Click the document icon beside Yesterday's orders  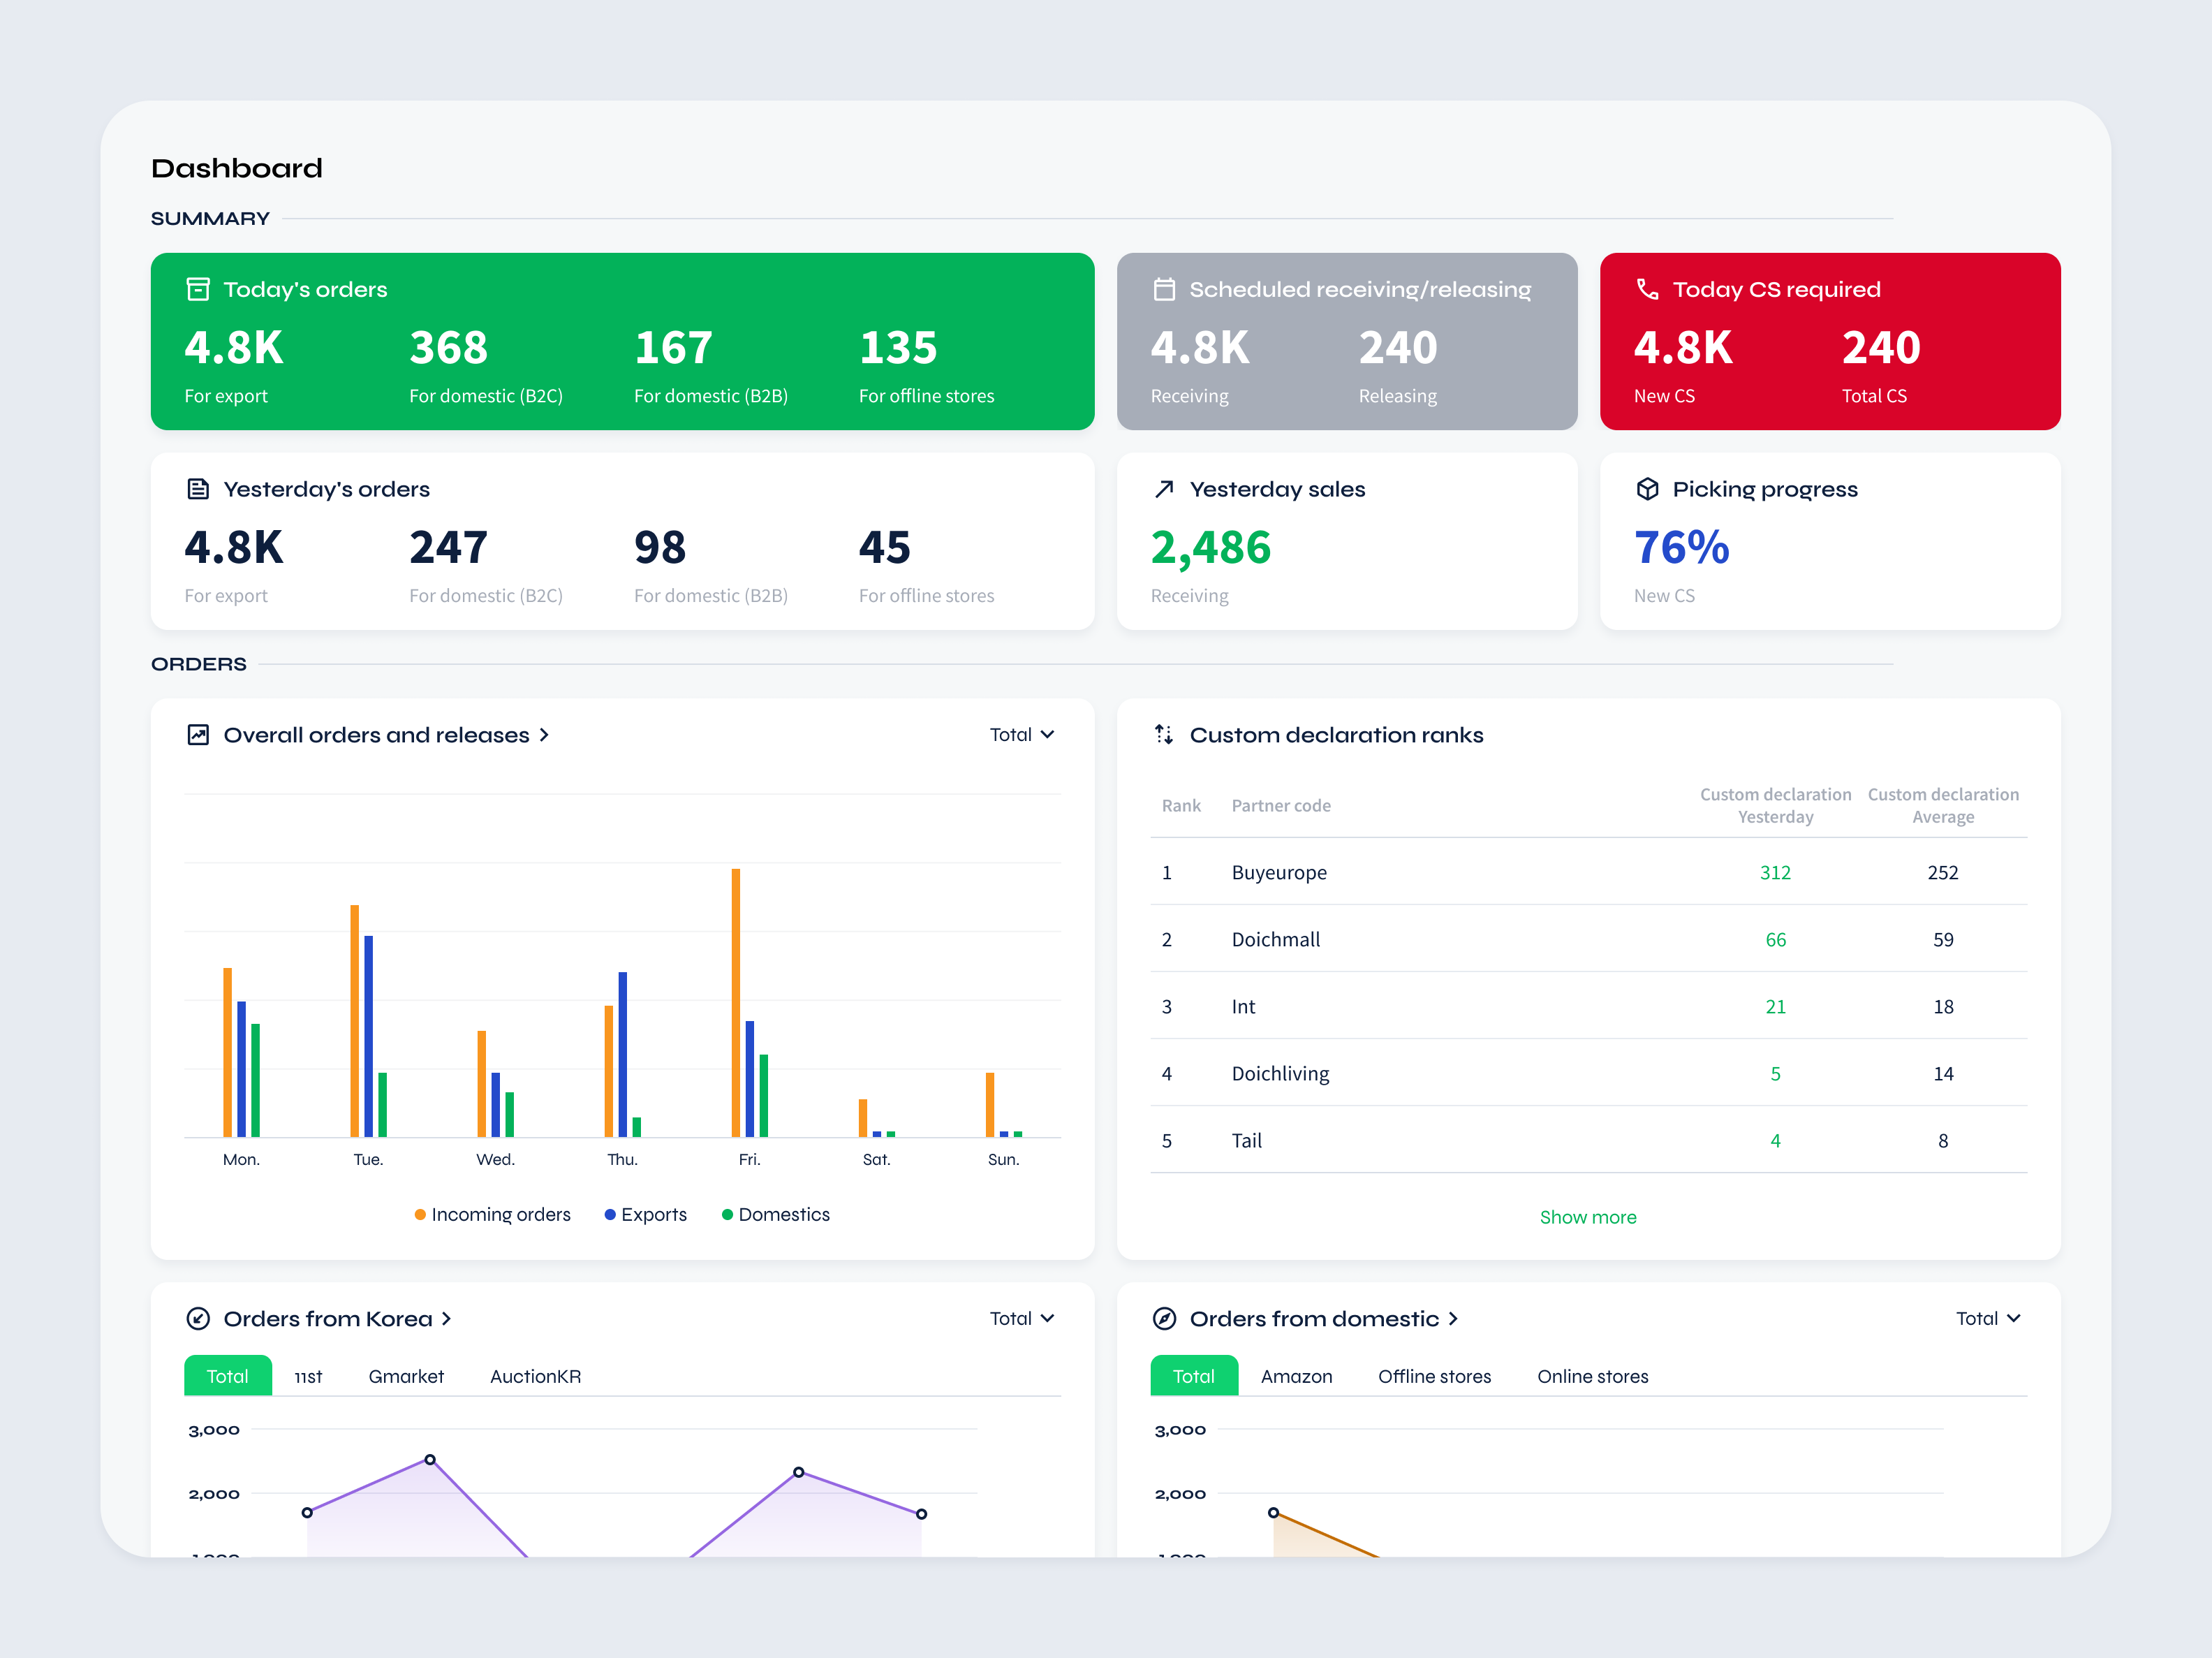tap(198, 488)
